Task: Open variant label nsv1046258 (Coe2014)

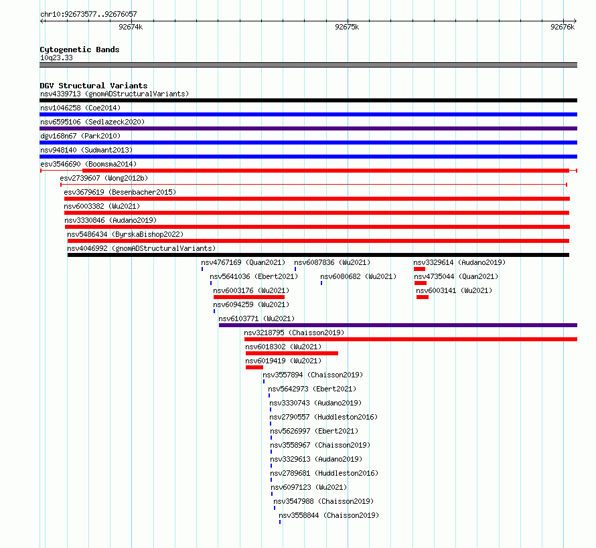Action: pos(80,108)
